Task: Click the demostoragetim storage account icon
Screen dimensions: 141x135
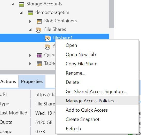Action: tap(30, 13)
